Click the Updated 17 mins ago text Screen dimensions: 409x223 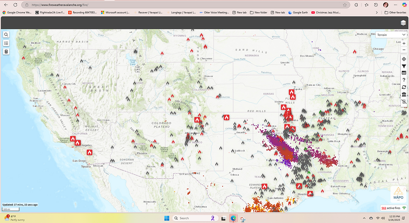tap(20, 205)
